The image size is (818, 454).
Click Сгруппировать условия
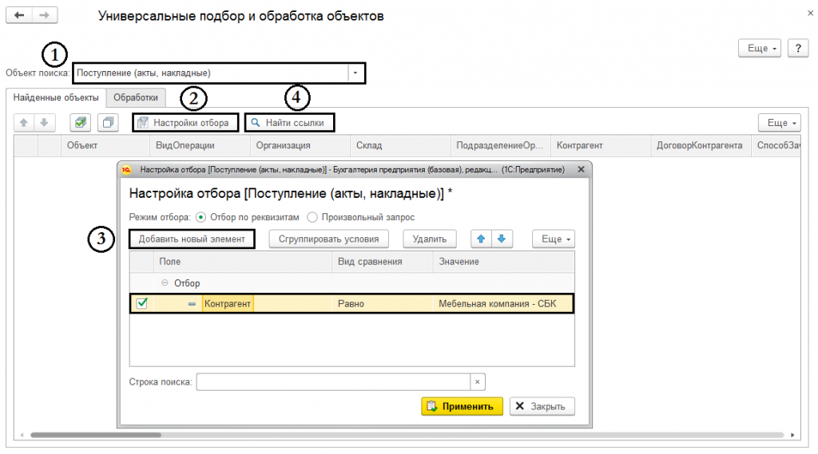click(x=328, y=239)
